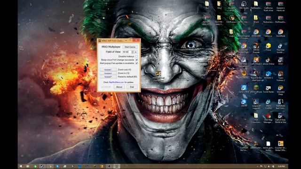The height and width of the screenshot is (169, 301).
Task: Select the League of Legends shortcut
Action: 256,104
